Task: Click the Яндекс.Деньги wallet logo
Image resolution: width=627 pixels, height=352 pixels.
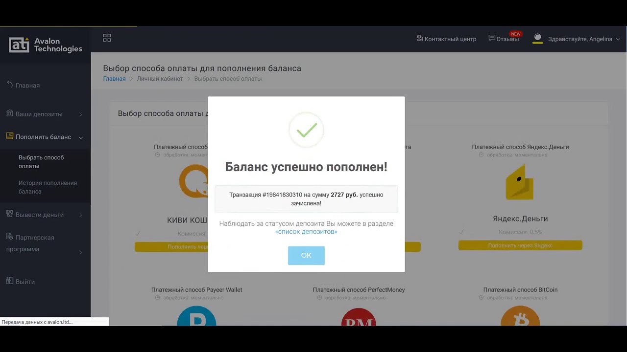Action: point(520,182)
